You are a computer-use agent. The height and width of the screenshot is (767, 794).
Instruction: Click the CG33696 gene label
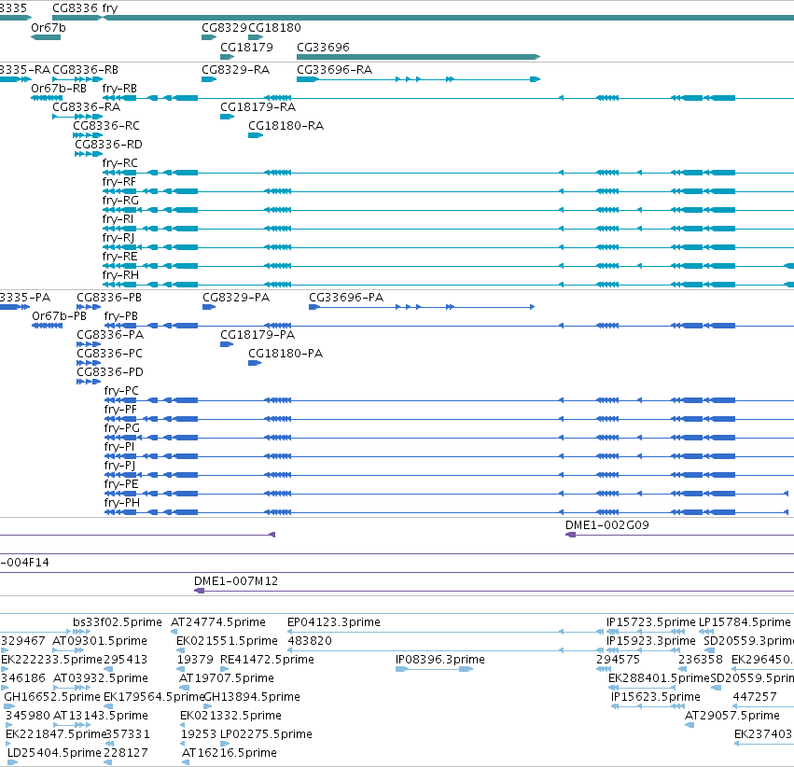click(x=323, y=47)
